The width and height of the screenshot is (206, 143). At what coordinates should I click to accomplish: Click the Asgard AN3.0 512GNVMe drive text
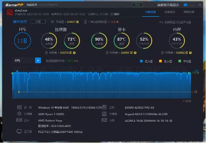146,114
